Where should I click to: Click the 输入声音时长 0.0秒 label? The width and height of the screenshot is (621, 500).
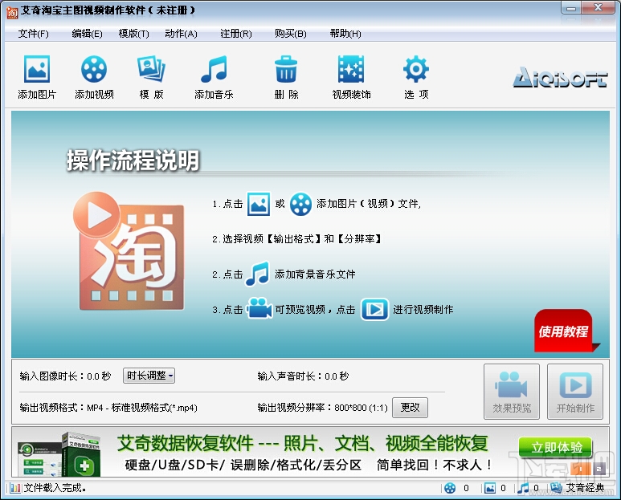click(303, 376)
